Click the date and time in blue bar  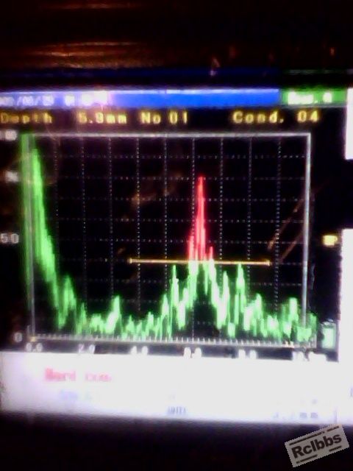[54, 100]
